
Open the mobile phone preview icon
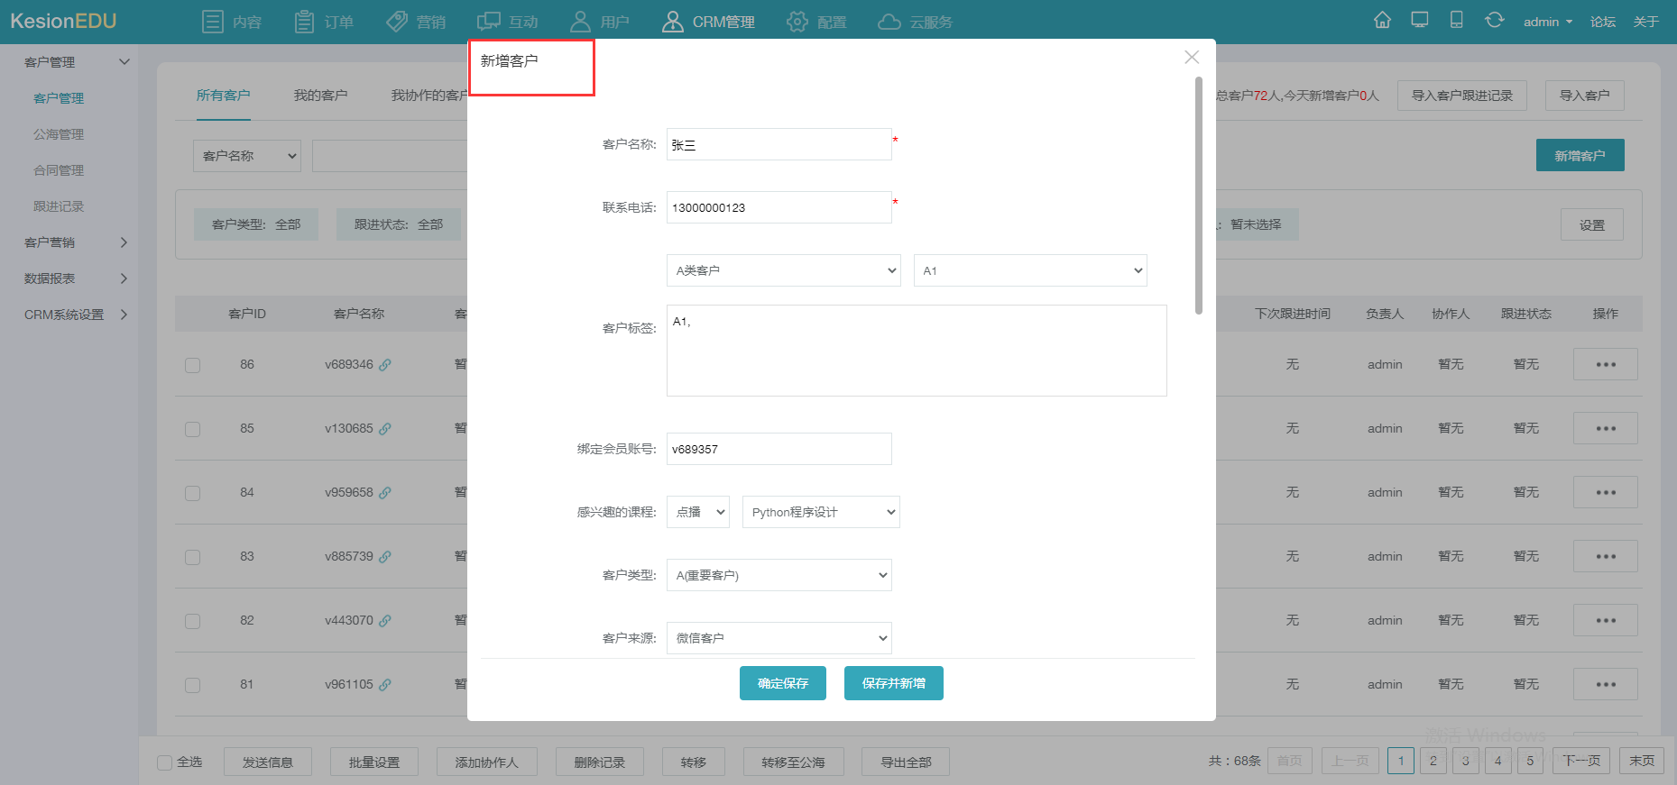1456,20
